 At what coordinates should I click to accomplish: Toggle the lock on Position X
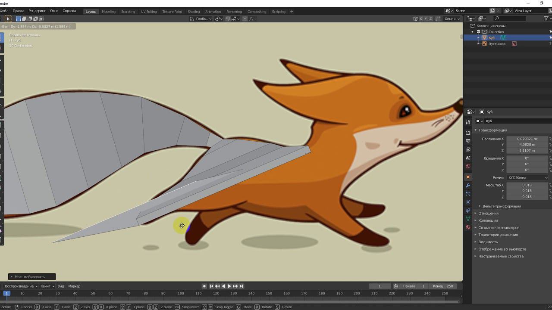pyautogui.click(x=550, y=139)
